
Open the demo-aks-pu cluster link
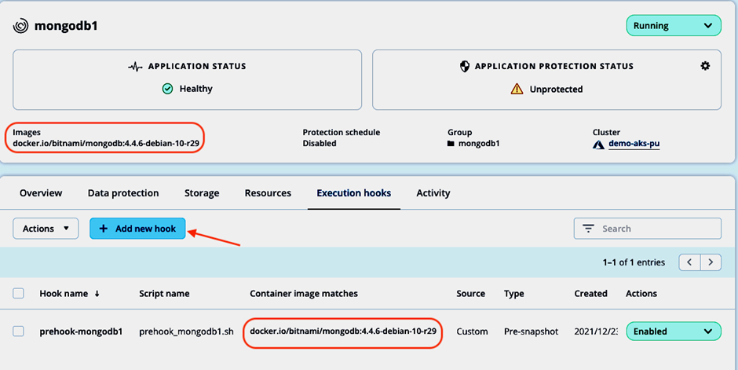point(634,144)
